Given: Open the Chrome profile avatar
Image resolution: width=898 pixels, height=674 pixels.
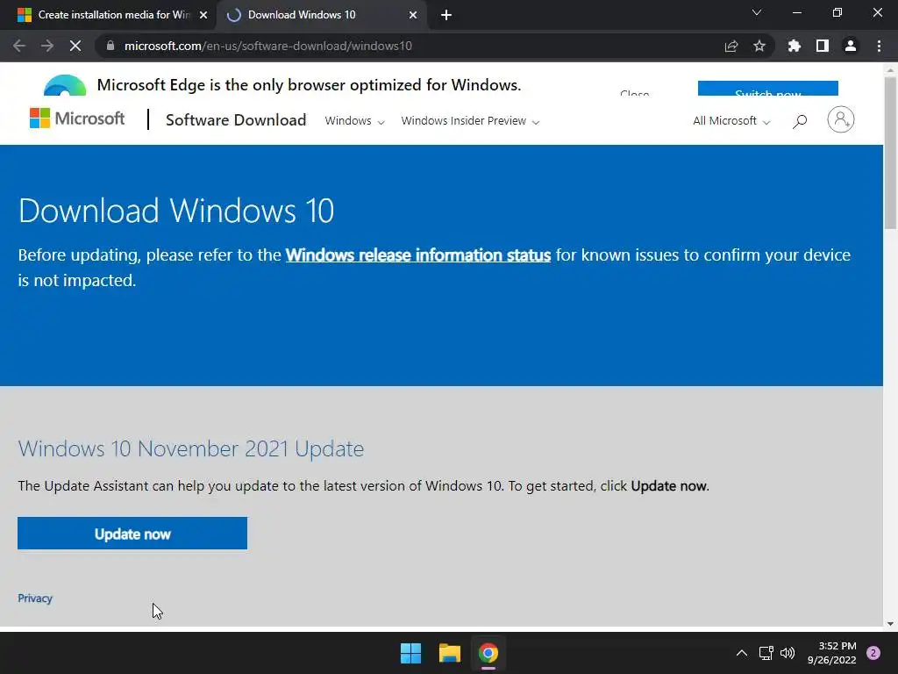Looking at the screenshot, I should pyautogui.click(x=851, y=46).
